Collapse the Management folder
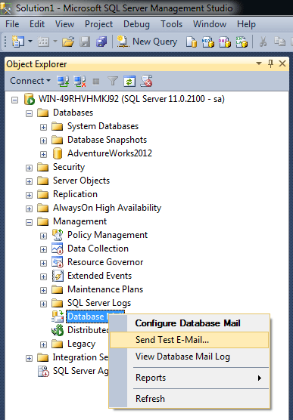The image size is (293, 420). click(29, 222)
